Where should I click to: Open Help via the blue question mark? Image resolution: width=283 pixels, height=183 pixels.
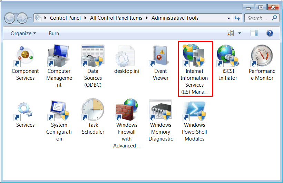click(270, 33)
